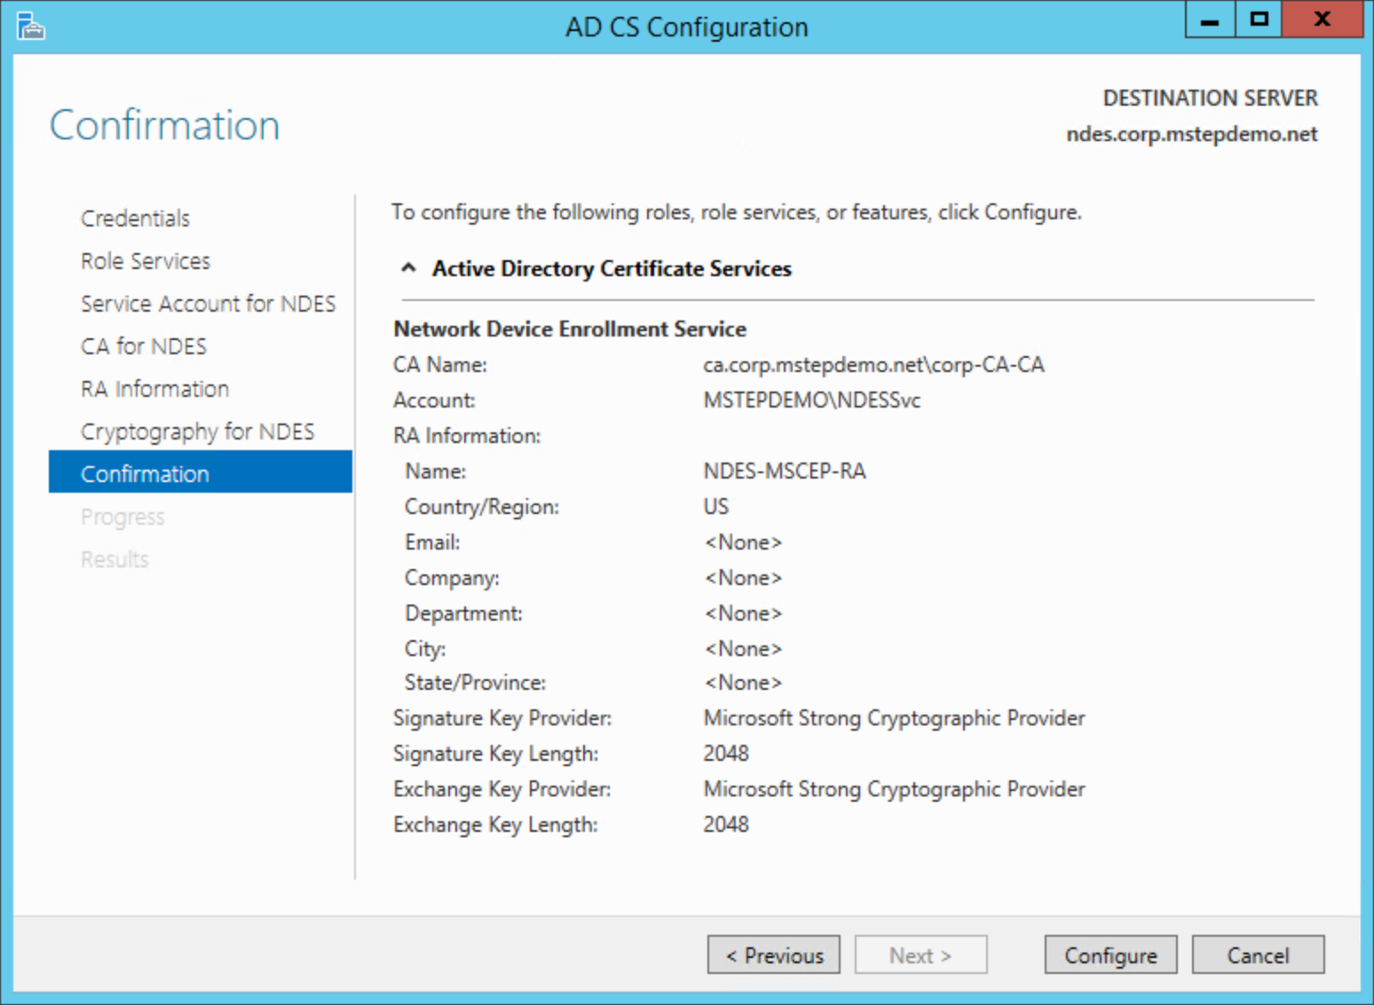Viewport: 1374px width, 1005px height.
Task: Click the AD CS wizard title bar icon
Action: tap(30, 27)
